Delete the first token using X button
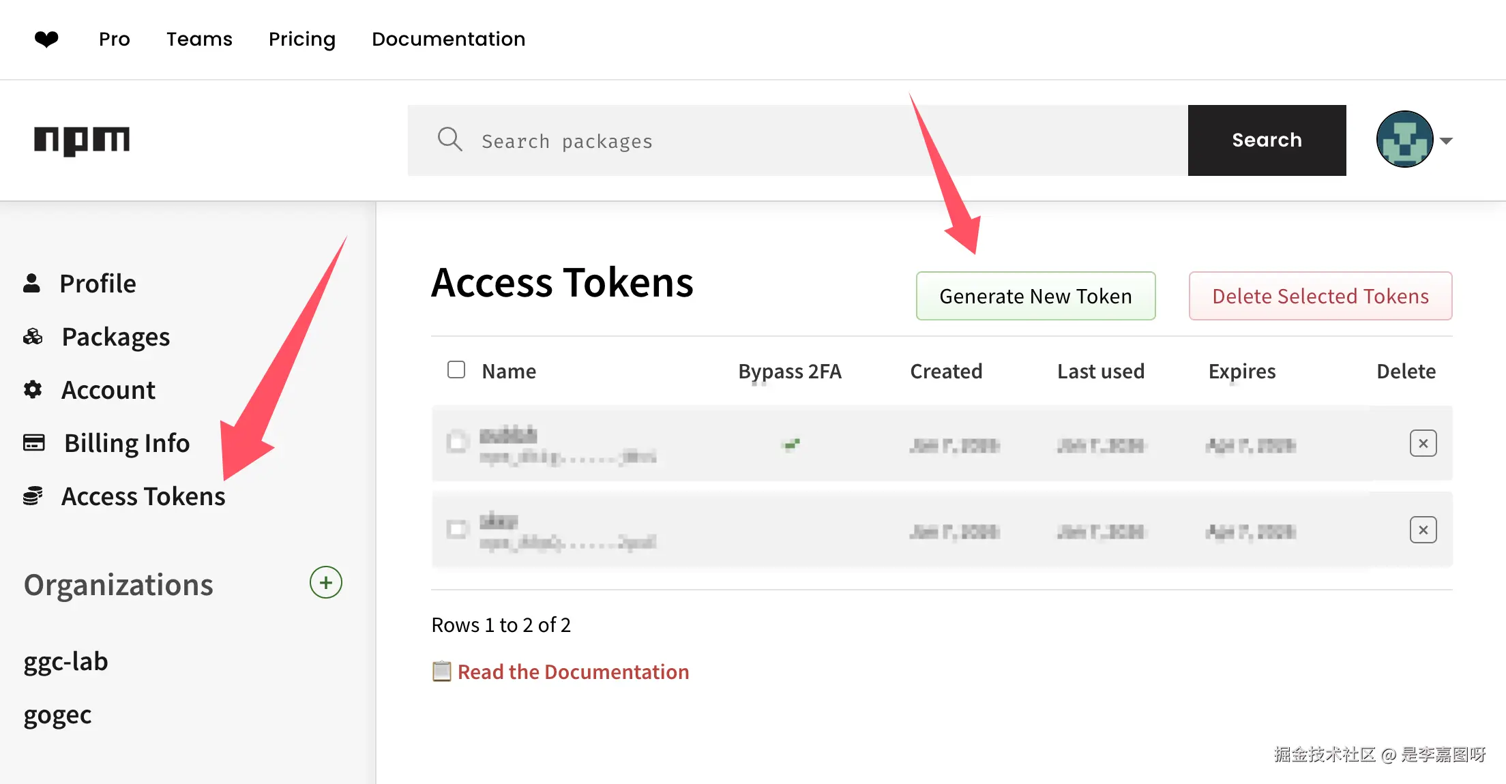1506x784 pixels. (x=1423, y=444)
